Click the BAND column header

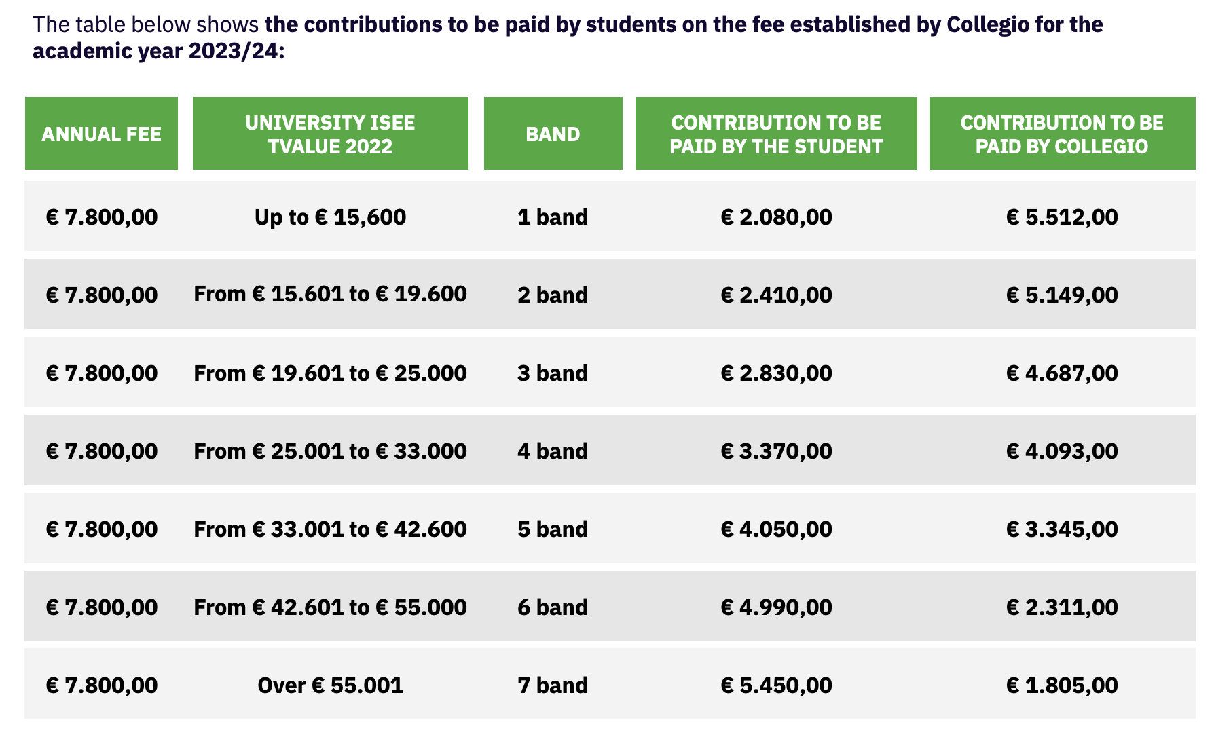click(553, 134)
